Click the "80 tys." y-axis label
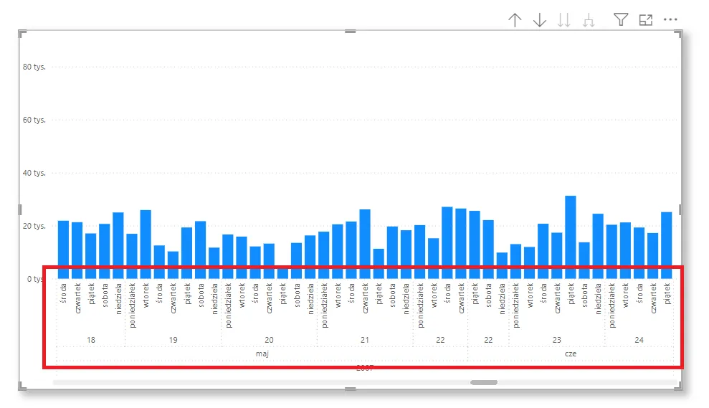Screen dimensions: 709x408 (x=34, y=67)
